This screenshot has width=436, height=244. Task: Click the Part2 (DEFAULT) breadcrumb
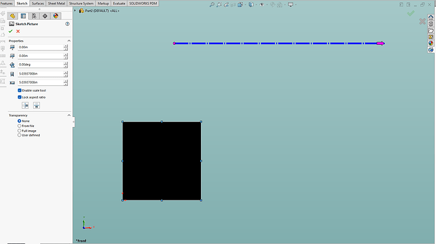click(102, 11)
